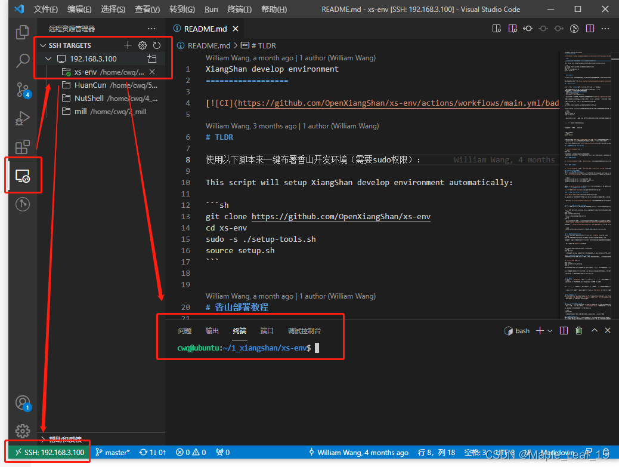The height and width of the screenshot is (467, 619).
Task: Refresh the SSH TARGETS list
Action: pyautogui.click(x=157, y=45)
